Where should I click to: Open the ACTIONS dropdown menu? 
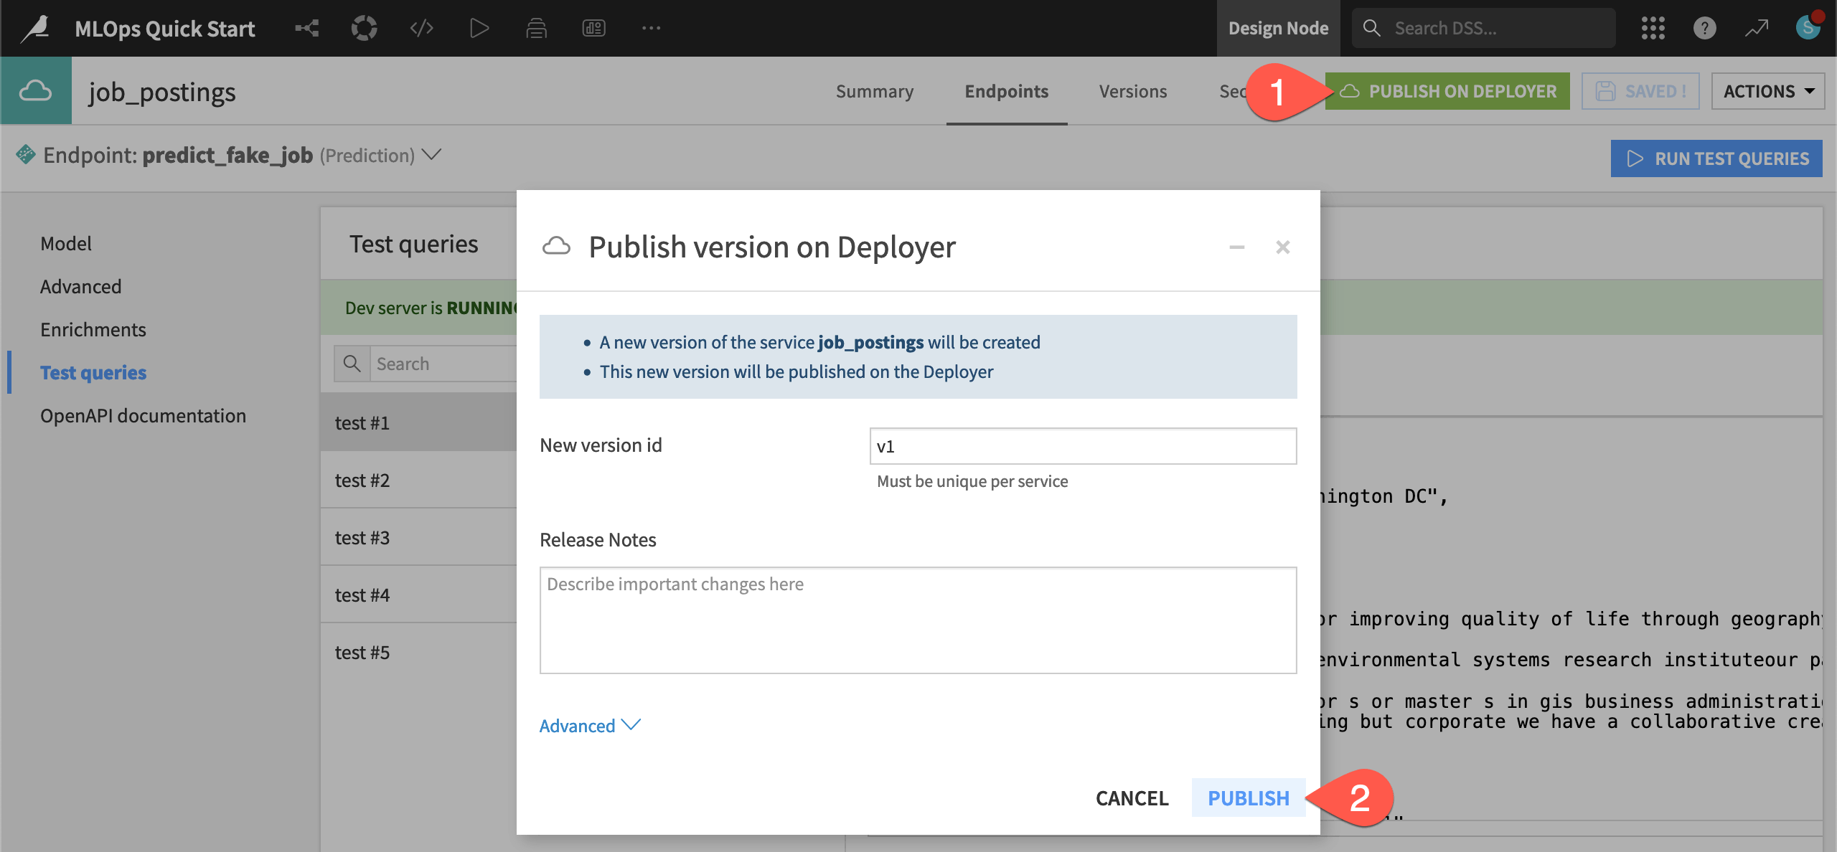(1767, 91)
